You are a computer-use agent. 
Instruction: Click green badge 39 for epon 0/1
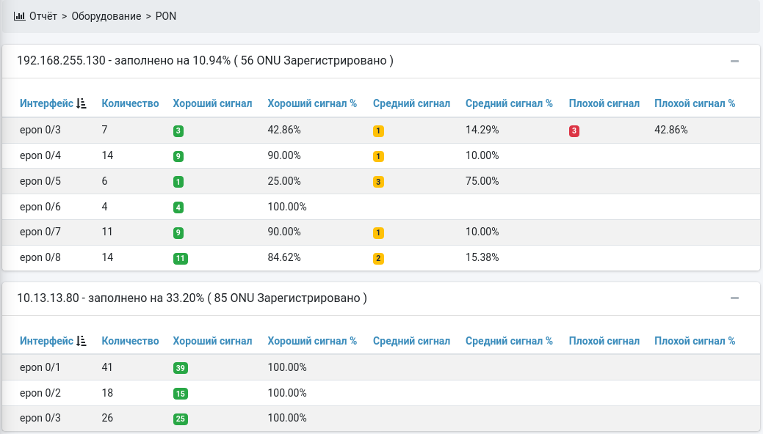pos(180,368)
